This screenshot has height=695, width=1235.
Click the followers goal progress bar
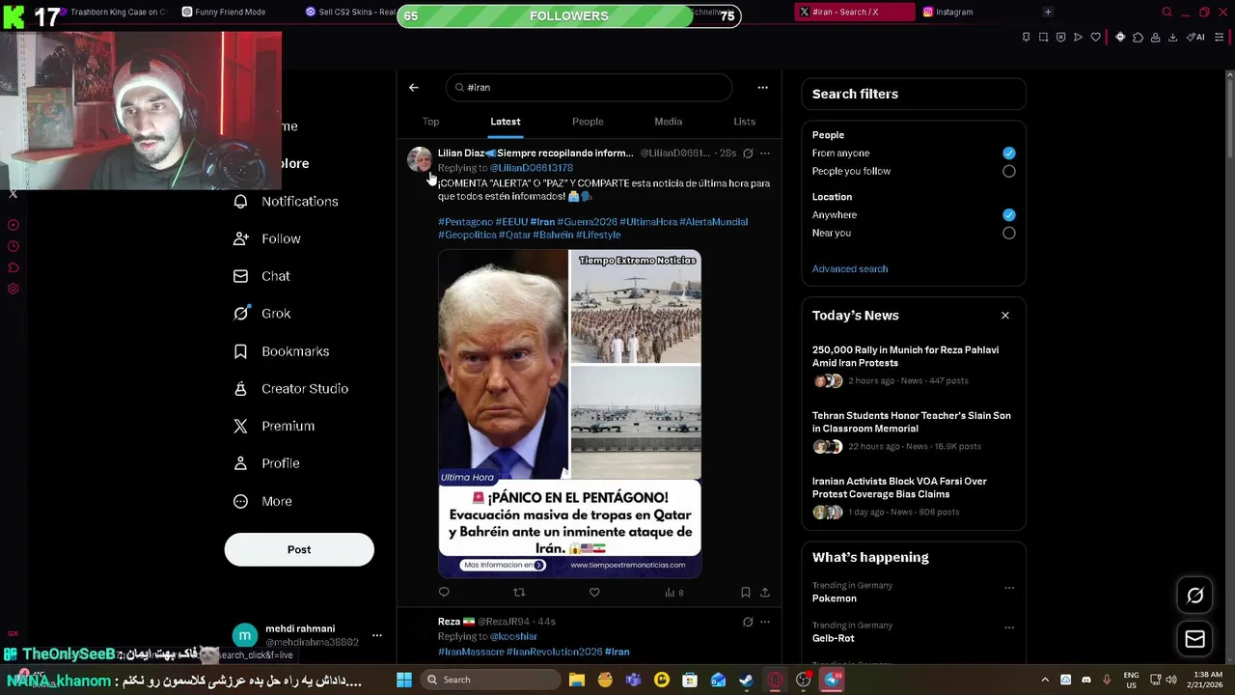point(569,15)
